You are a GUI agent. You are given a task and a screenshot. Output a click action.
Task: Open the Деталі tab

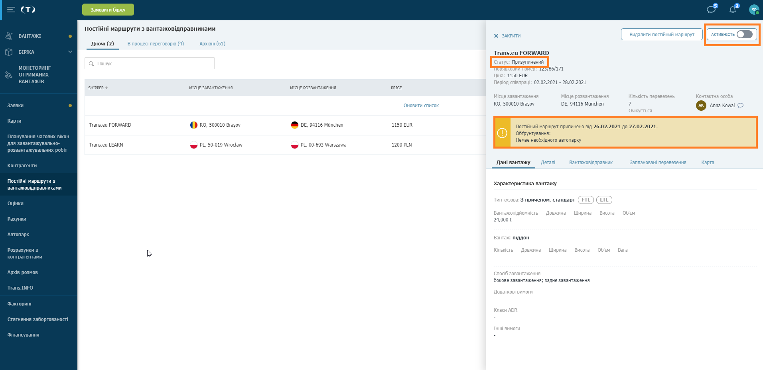coord(548,162)
